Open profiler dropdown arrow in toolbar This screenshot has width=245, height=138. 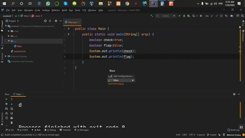click(x=197, y=16)
